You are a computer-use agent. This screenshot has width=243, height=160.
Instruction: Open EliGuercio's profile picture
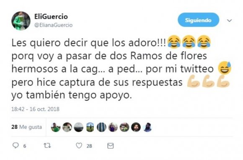pyautogui.click(x=21, y=21)
